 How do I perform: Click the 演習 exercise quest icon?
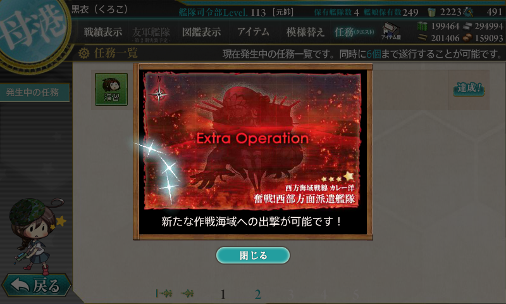[111, 89]
